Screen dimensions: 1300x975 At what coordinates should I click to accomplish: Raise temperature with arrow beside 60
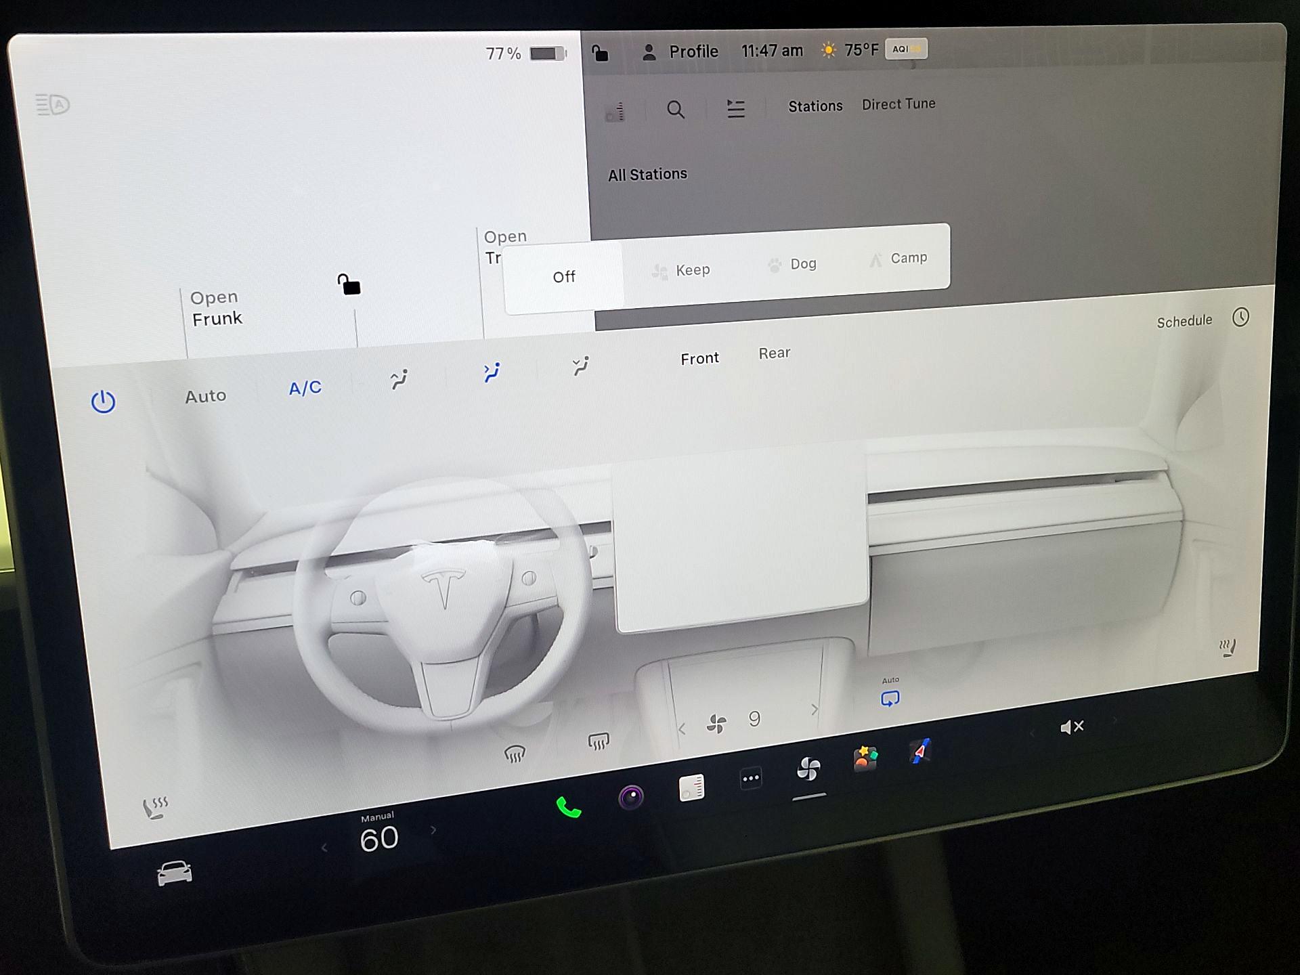click(433, 830)
